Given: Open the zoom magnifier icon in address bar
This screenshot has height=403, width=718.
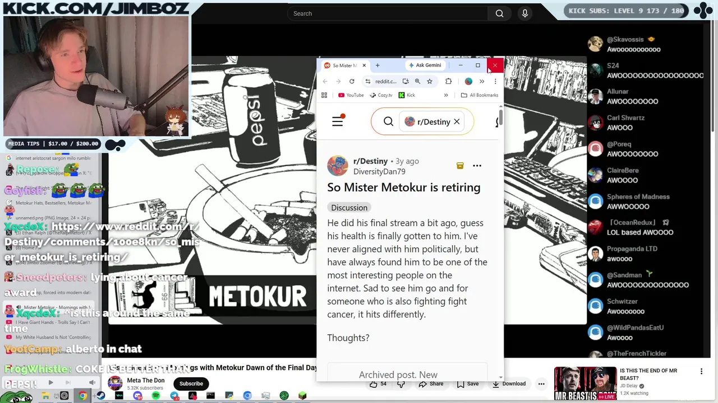Looking at the screenshot, I should (x=417, y=81).
